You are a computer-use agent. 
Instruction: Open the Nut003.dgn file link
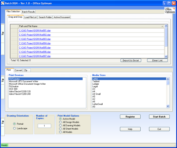[35, 39]
